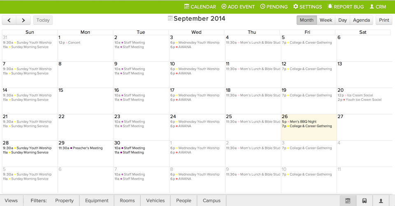Open the Add Event plus icon

[x=224, y=7]
